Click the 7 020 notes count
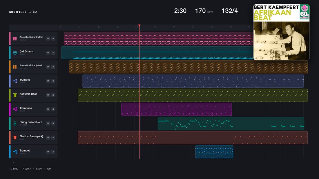This screenshot has width=319, height=179. pos(27,169)
